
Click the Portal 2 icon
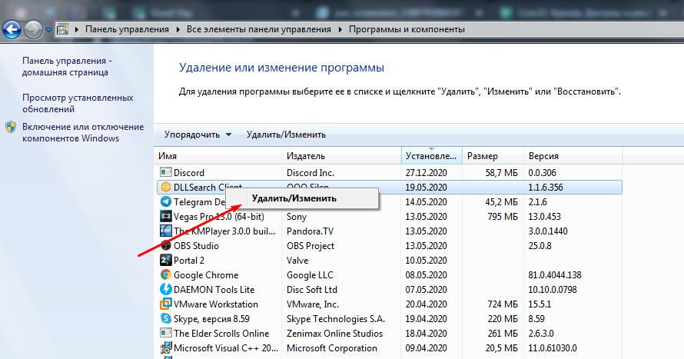[x=166, y=260]
